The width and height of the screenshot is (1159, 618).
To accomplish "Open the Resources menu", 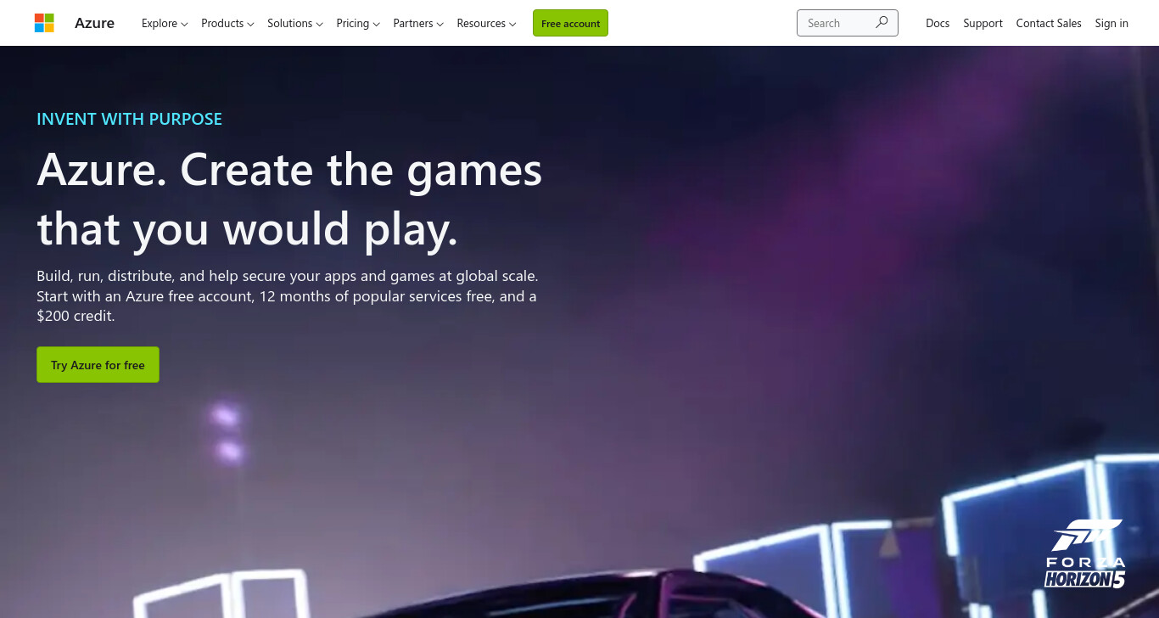I will 486,23.
